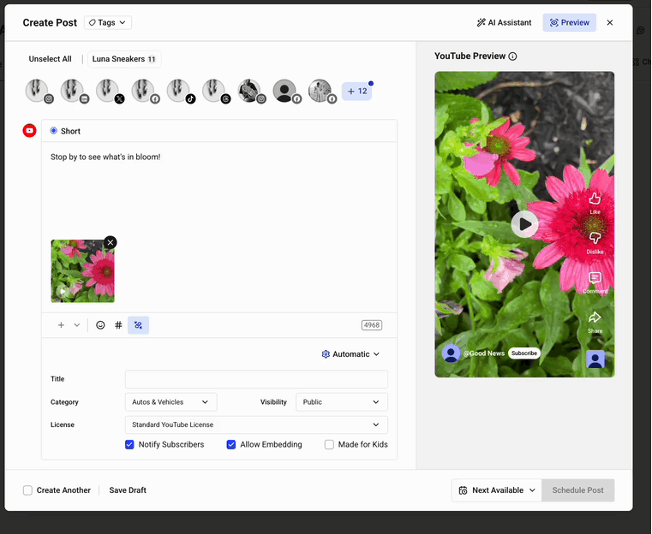Open the Next Available scheduling dropdown
The image size is (652, 534).
497,490
